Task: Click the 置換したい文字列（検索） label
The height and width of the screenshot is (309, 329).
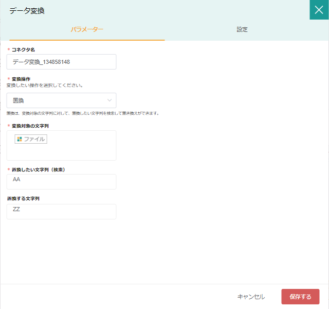Action: pyautogui.click(x=38, y=169)
